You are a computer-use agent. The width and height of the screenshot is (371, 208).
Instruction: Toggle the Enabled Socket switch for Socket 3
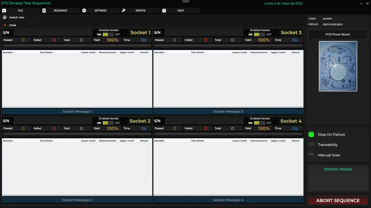tap(259, 35)
